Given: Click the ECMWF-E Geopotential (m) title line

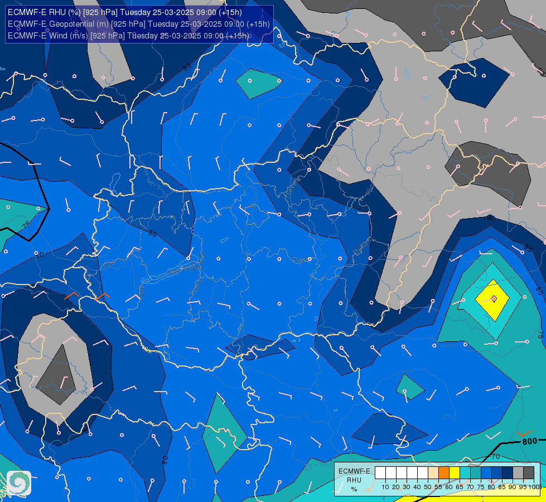Looking at the screenshot, I should 138,24.
